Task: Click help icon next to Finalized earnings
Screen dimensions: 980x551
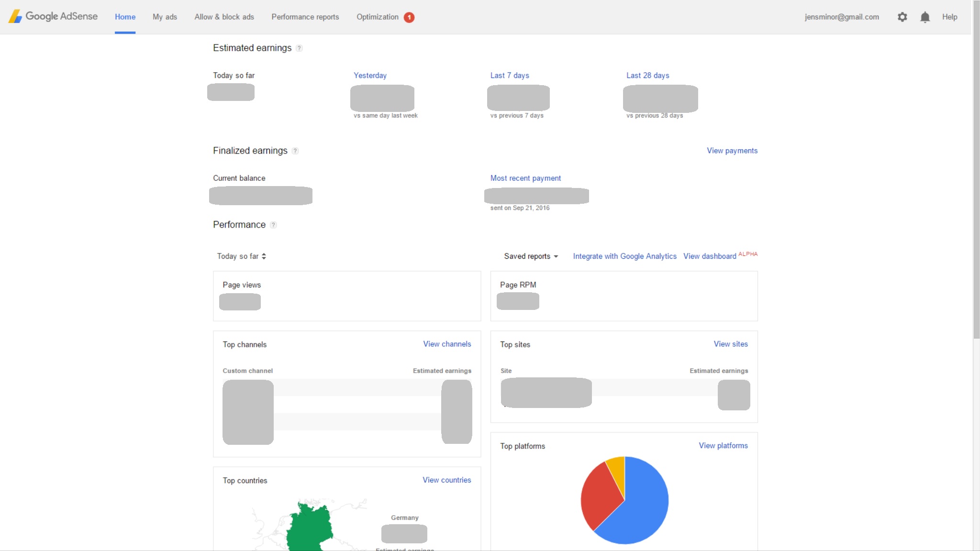Action: [x=295, y=151]
